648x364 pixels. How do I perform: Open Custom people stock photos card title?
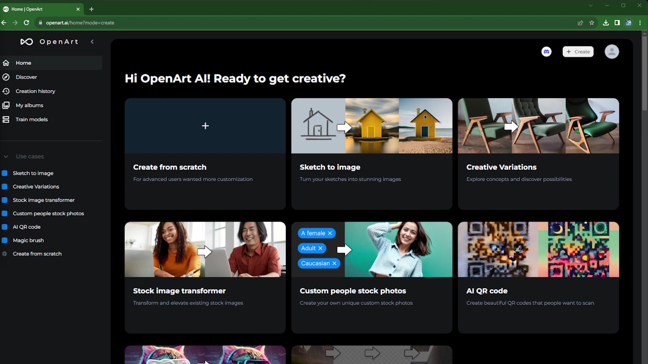click(x=353, y=291)
